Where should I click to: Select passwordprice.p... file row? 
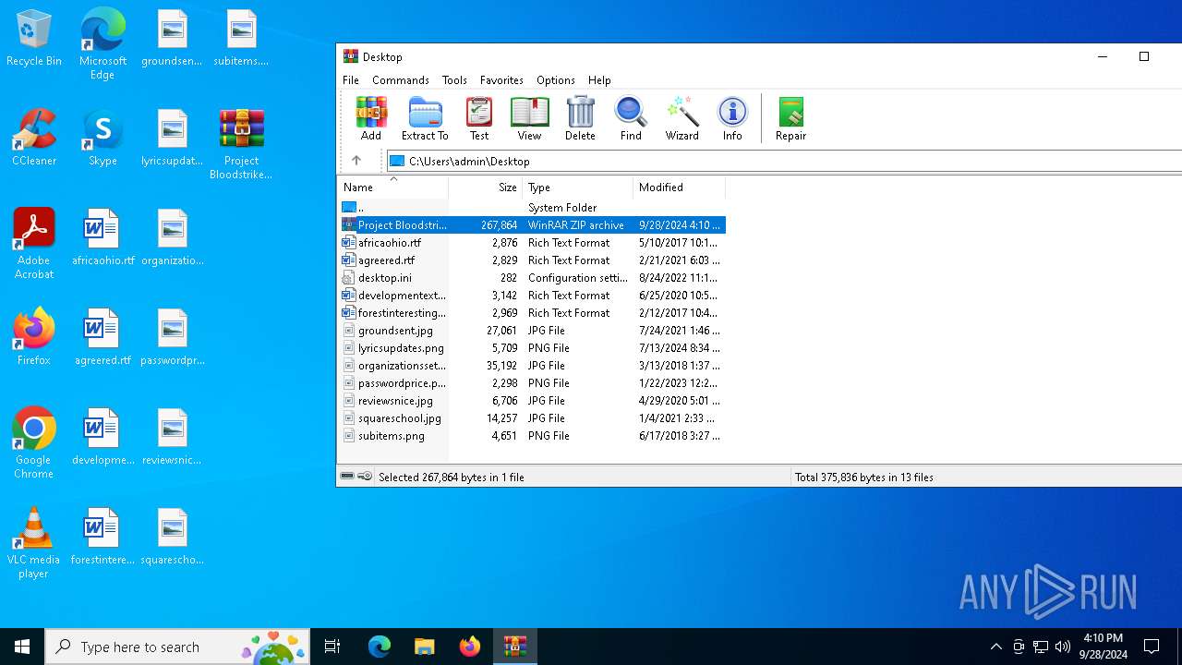click(x=532, y=383)
